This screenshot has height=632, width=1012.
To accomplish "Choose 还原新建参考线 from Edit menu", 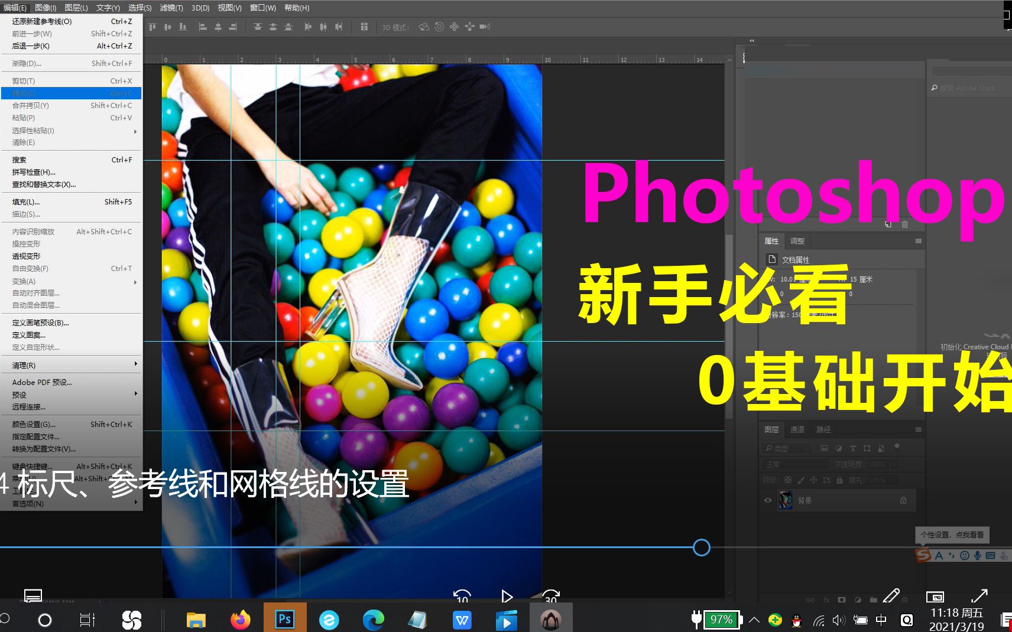I will tap(71, 21).
